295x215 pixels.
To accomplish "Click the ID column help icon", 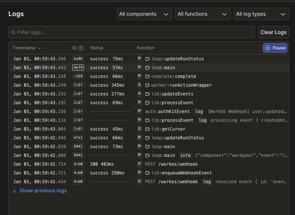I will pyautogui.click(x=82, y=48).
